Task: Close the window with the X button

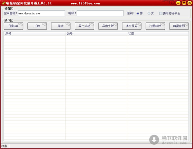Action: click(189, 3)
